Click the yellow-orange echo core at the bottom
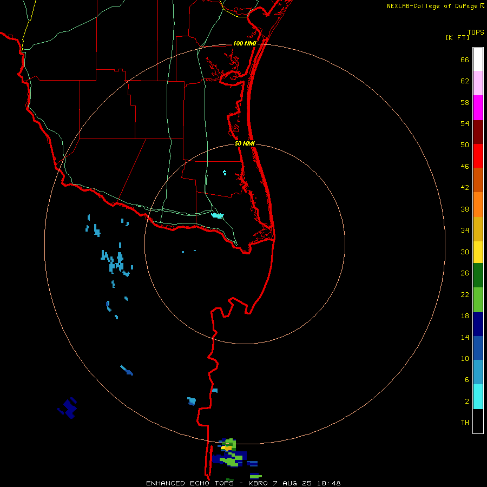 (227, 448)
